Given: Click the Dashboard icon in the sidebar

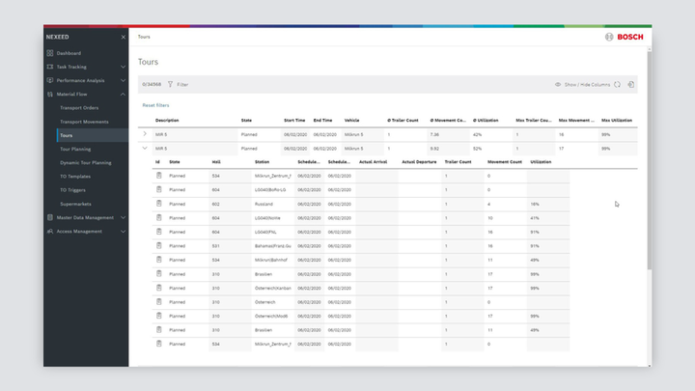Looking at the screenshot, I should tap(50, 53).
